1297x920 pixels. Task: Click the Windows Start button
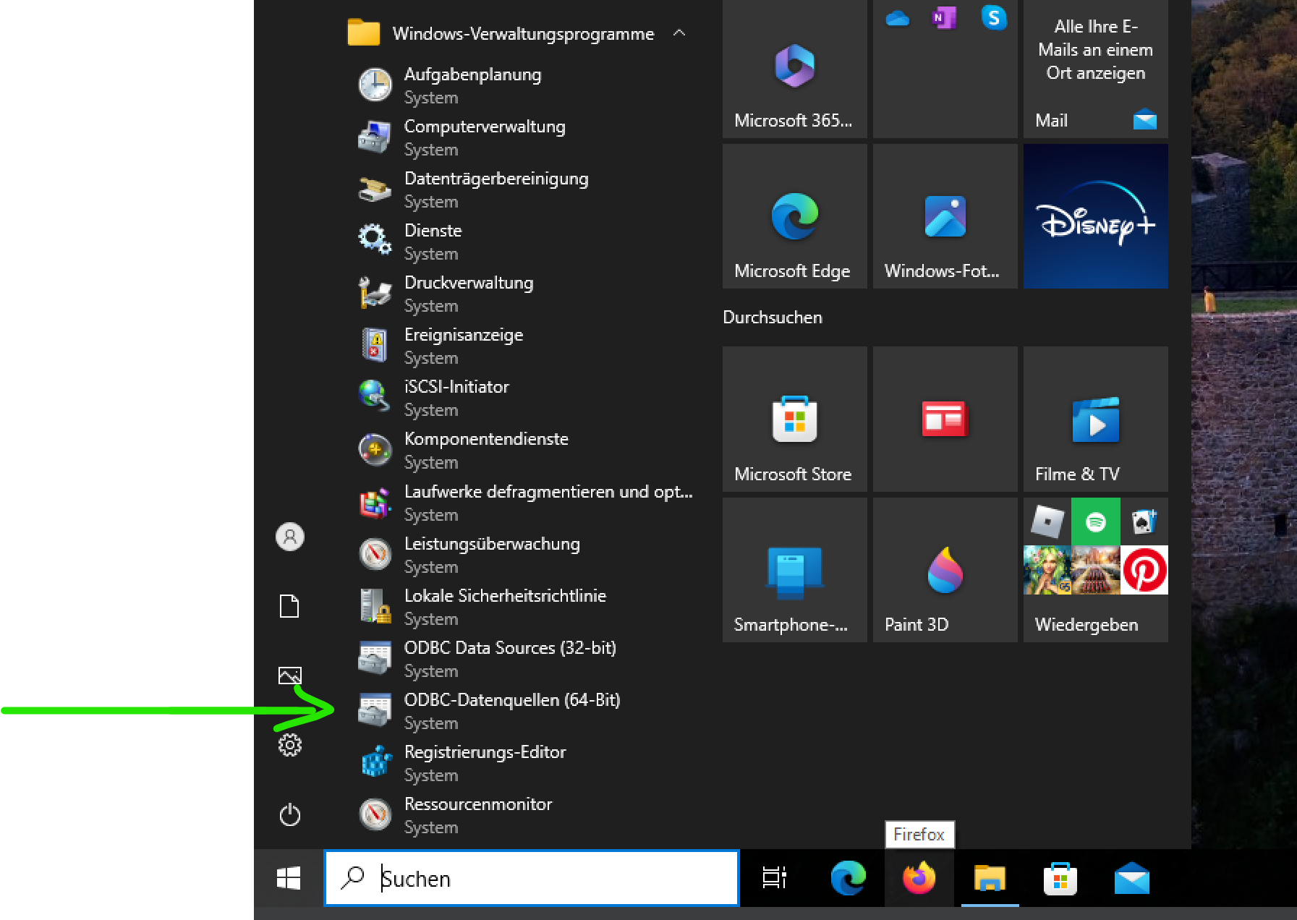289,878
